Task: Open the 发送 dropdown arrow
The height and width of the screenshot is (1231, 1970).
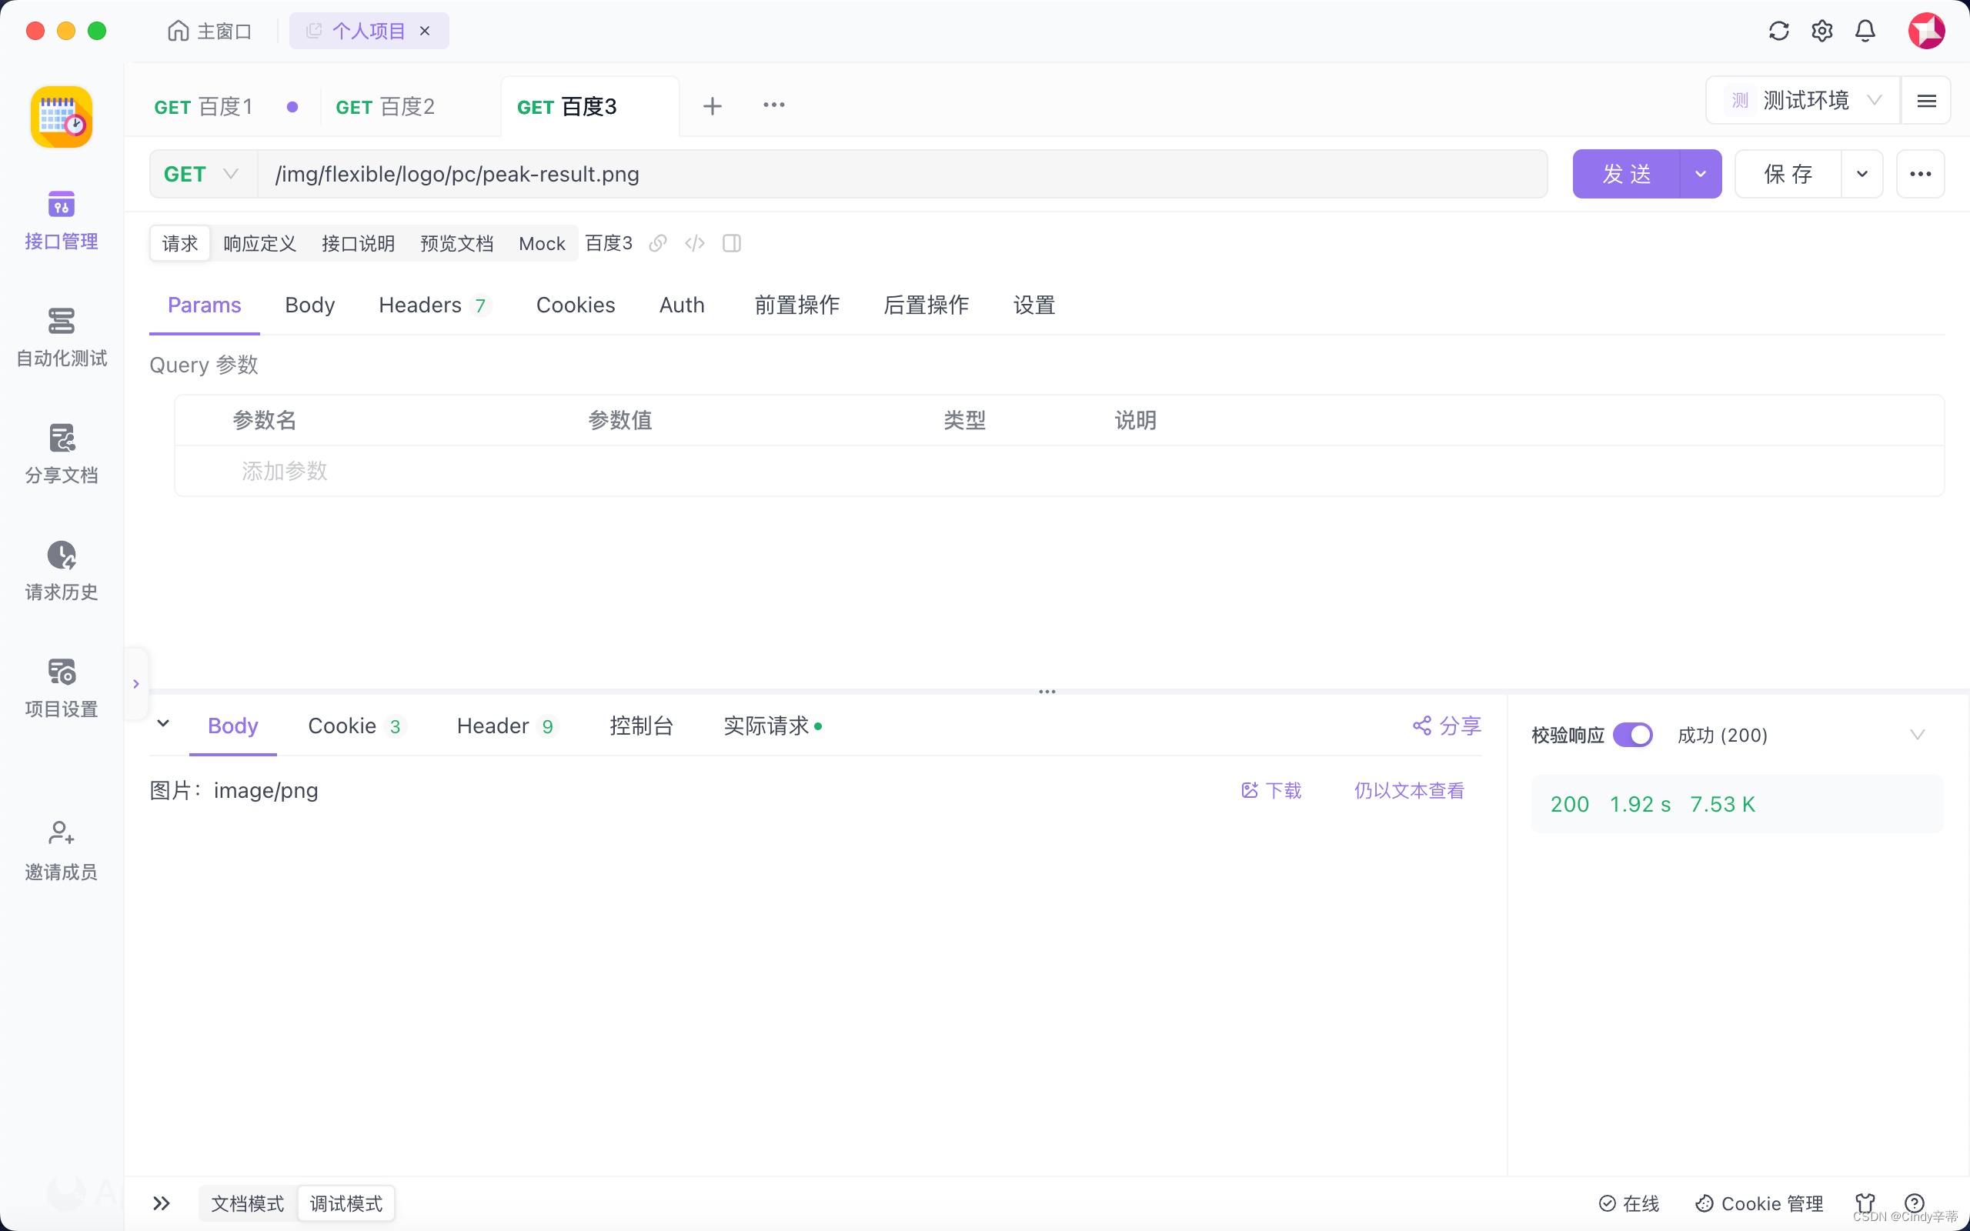Action: (1701, 173)
